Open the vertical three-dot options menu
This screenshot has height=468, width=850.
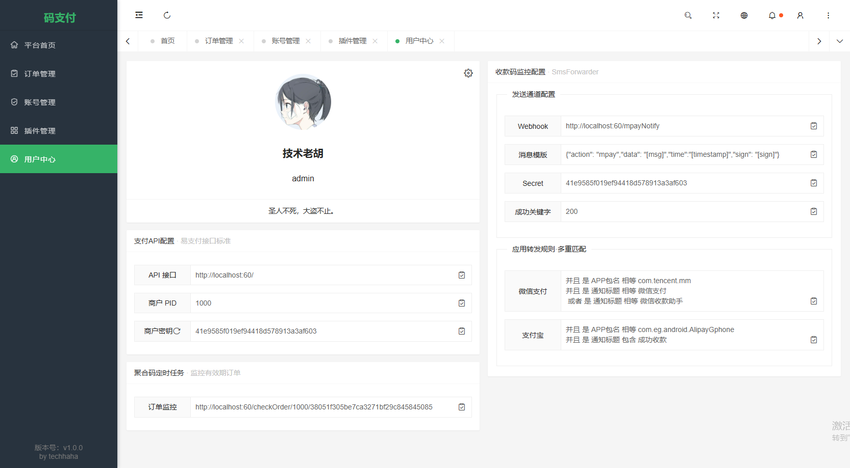pyautogui.click(x=828, y=15)
